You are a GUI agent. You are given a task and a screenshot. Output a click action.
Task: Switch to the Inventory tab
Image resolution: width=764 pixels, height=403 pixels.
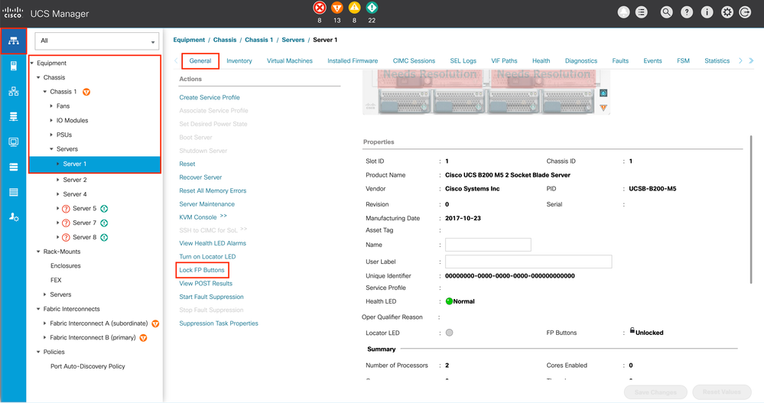[x=239, y=61]
